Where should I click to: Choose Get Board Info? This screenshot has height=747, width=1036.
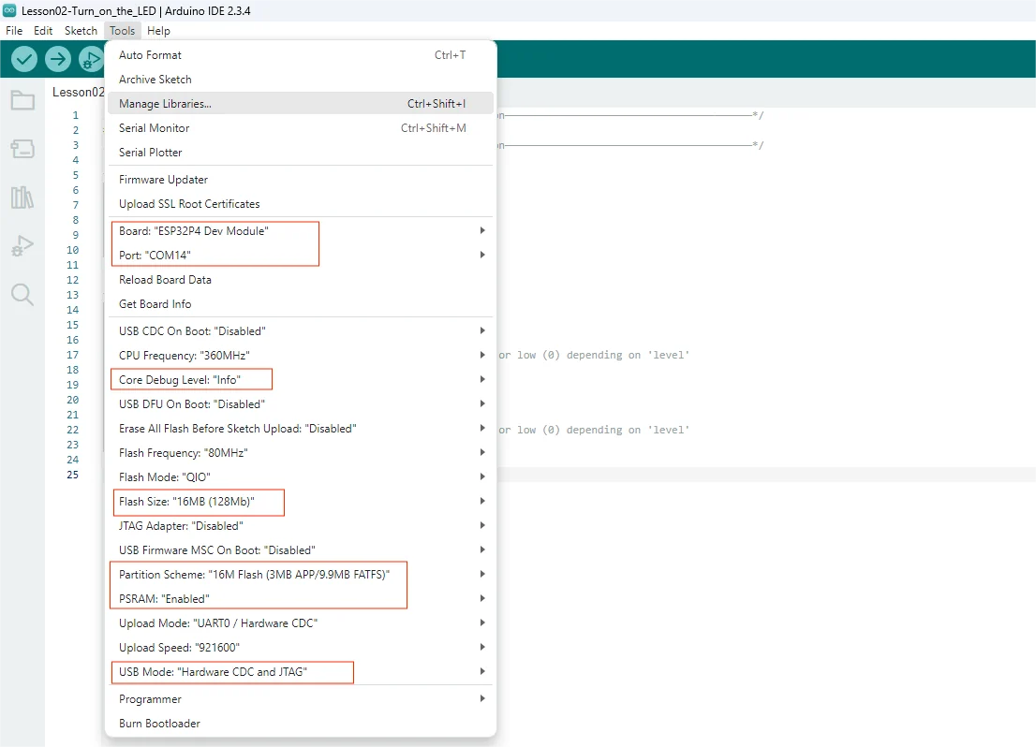click(301, 304)
